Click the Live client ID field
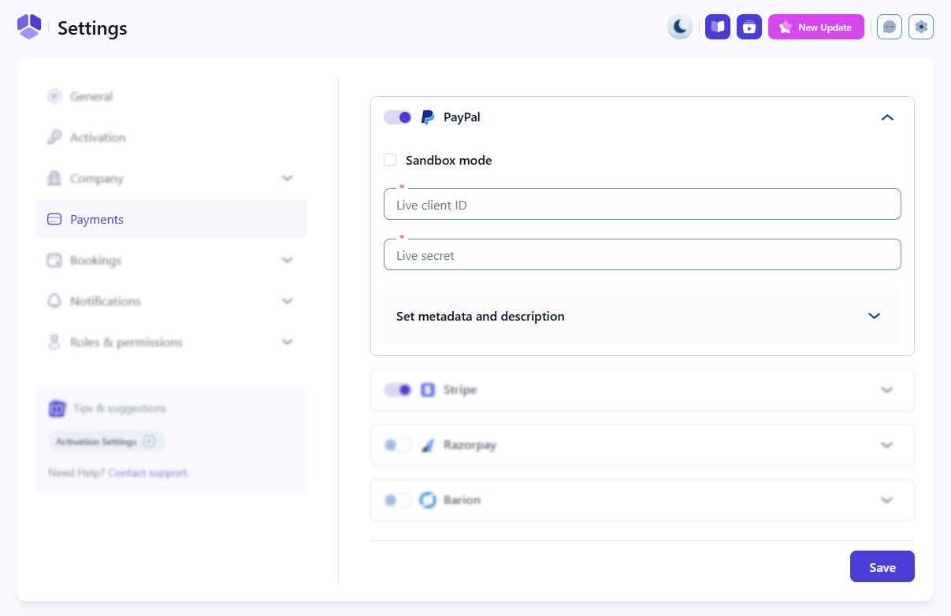Viewport: 951px width, 616px height. 642,205
